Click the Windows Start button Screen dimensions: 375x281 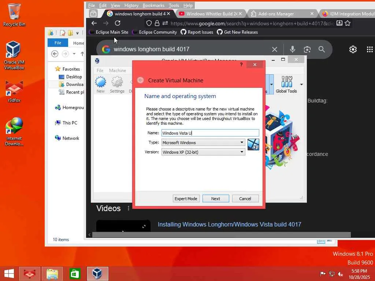[9, 274]
